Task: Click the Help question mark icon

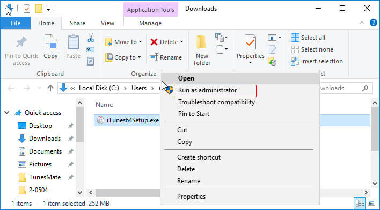Action: [x=373, y=23]
